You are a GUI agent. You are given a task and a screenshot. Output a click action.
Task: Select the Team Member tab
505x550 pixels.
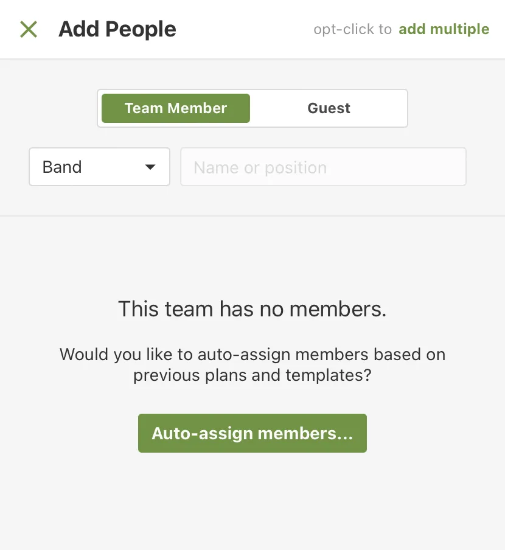(x=176, y=108)
